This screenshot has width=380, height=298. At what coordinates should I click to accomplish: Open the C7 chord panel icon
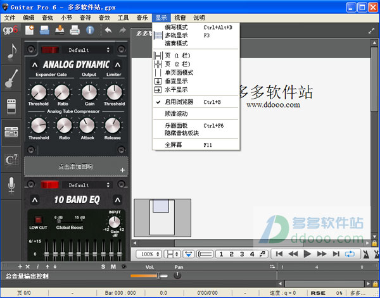(11, 159)
